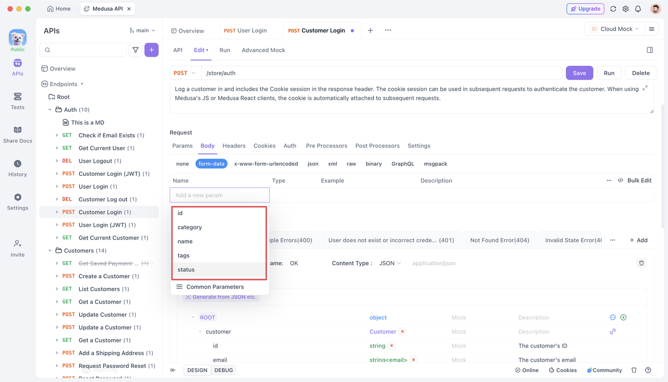Click the refresh sync icon in title bar
Image resolution: width=668 pixels, height=382 pixels.
click(x=613, y=9)
